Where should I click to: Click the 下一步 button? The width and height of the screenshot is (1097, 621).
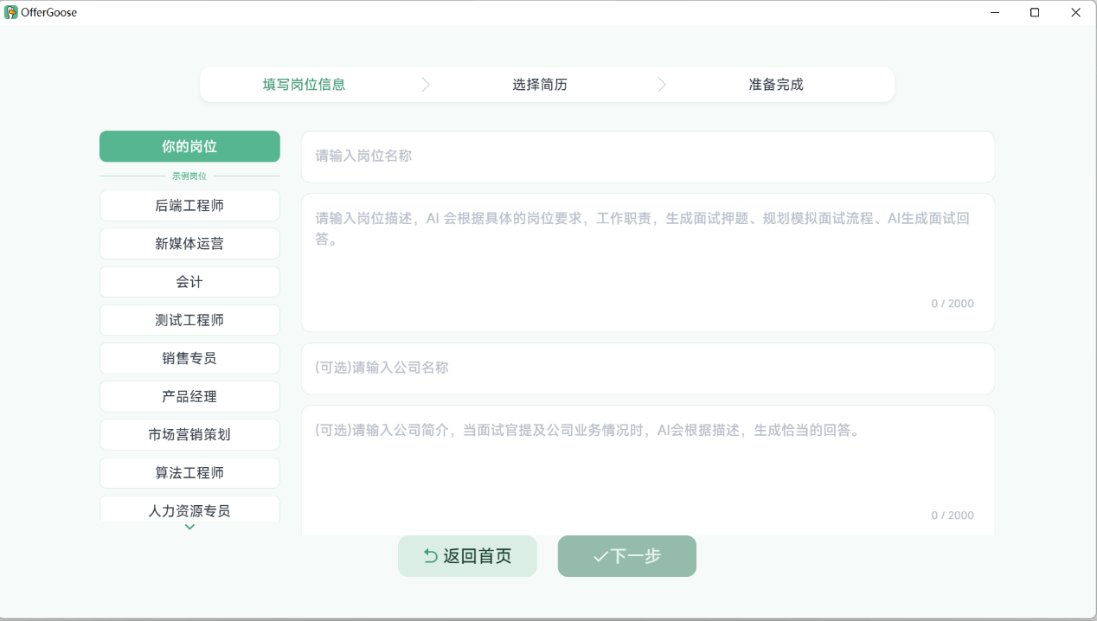click(627, 556)
